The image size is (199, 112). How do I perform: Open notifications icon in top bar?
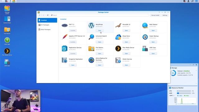coord(184,1)
